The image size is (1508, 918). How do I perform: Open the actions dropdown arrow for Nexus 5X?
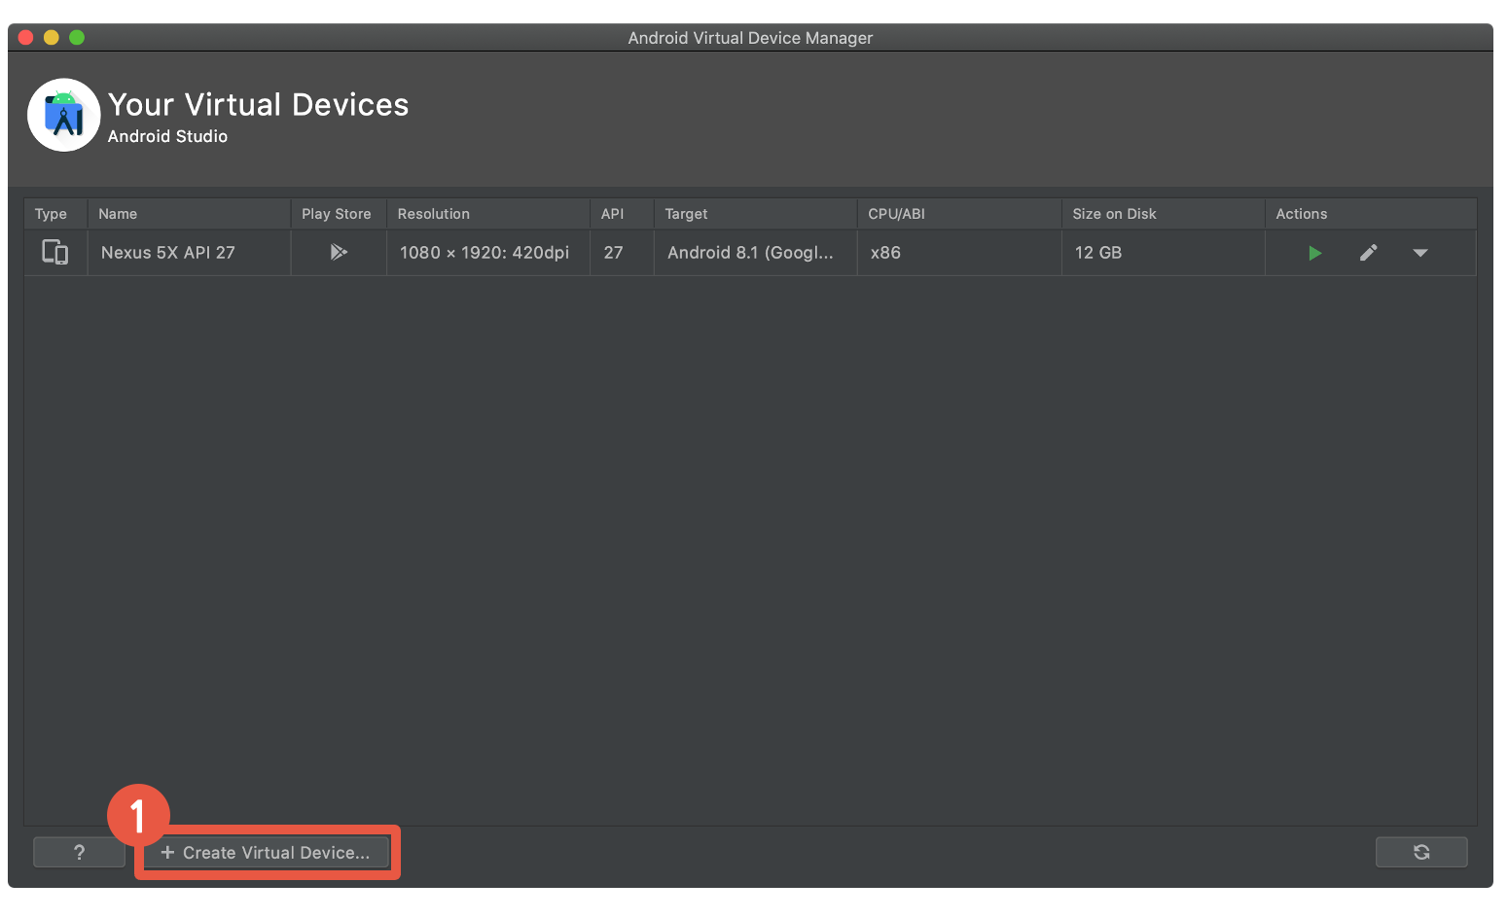pyautogui.click(x=1419, y=253)
